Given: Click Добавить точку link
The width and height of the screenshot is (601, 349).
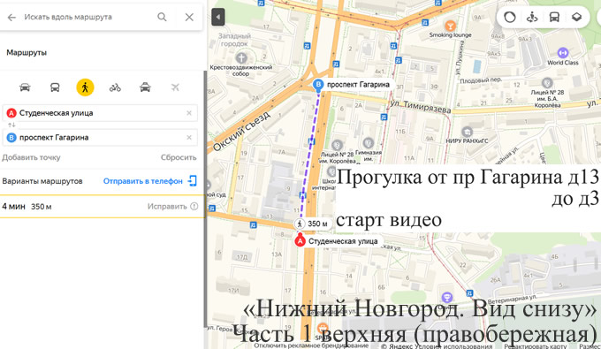Looking at the screenshot, I should (31, 157).
